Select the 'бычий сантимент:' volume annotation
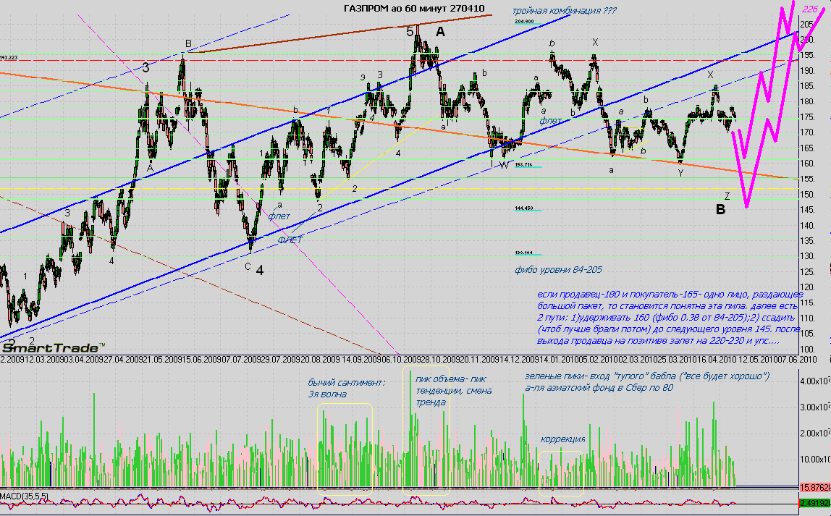 pyautogui.click(x=346, y=383)
